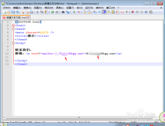Viewport: 165px width, 126px height.
Task: Click the horizontal scrollbar thumb
Action: click(79, 117)
